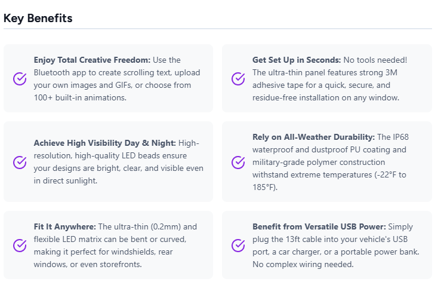This screenshot has width=441, height=291.
Task: Select the bold 'Fit It Anywhere' title
Action: click(x=65, y=226)
